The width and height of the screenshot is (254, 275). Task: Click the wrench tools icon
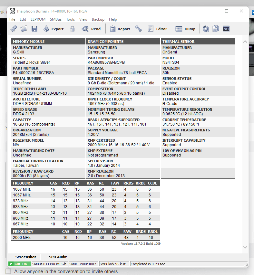click(x=139, y=29)
